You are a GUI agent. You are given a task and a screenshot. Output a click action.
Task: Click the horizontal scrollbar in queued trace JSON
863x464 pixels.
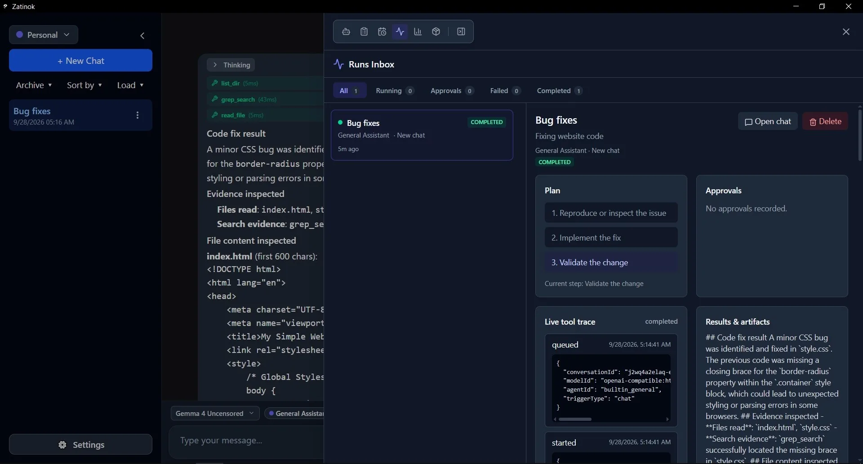point(575,419)
